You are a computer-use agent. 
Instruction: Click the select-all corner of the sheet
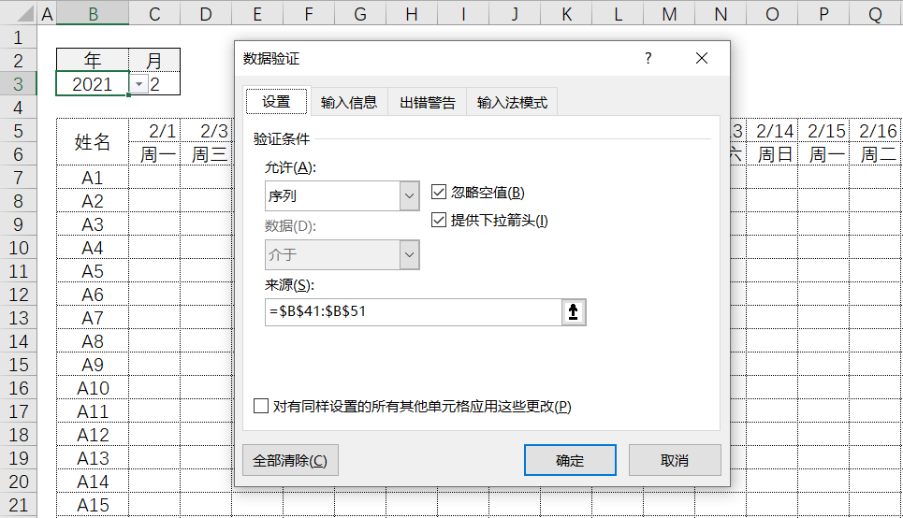pos(18,13)
